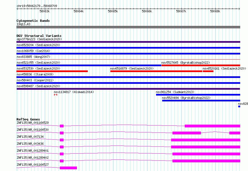Viewport: 248px width, 171px height.
Task: Select the blue bar under nsv5520494
Action: click(x=201, y=101)
